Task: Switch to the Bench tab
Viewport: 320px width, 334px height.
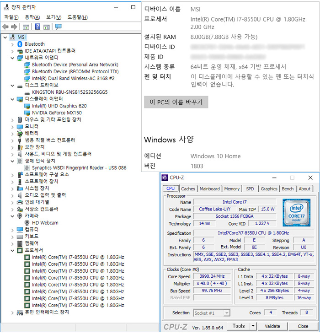Action: click(288, 189)
